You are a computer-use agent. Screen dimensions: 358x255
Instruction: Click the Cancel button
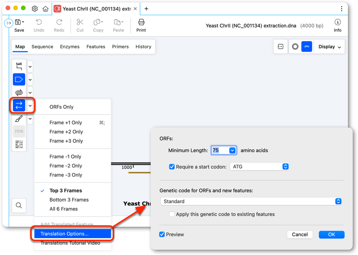point(299,234)
